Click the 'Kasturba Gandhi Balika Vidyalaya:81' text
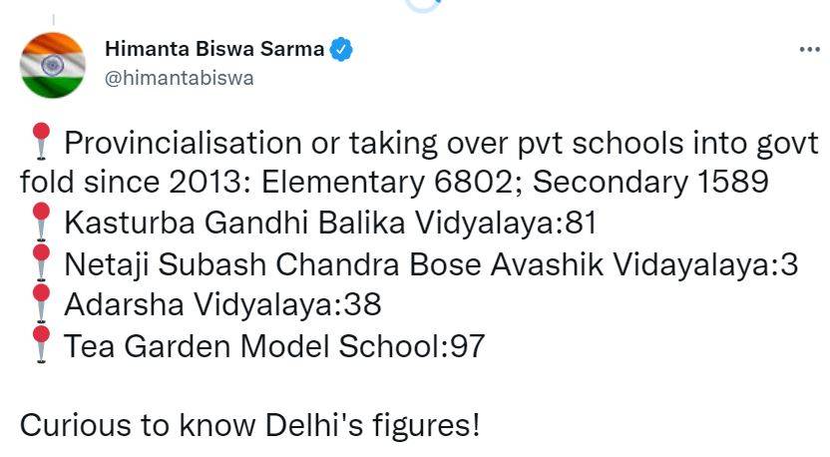The image size is (830, 457). coord(330,225)
